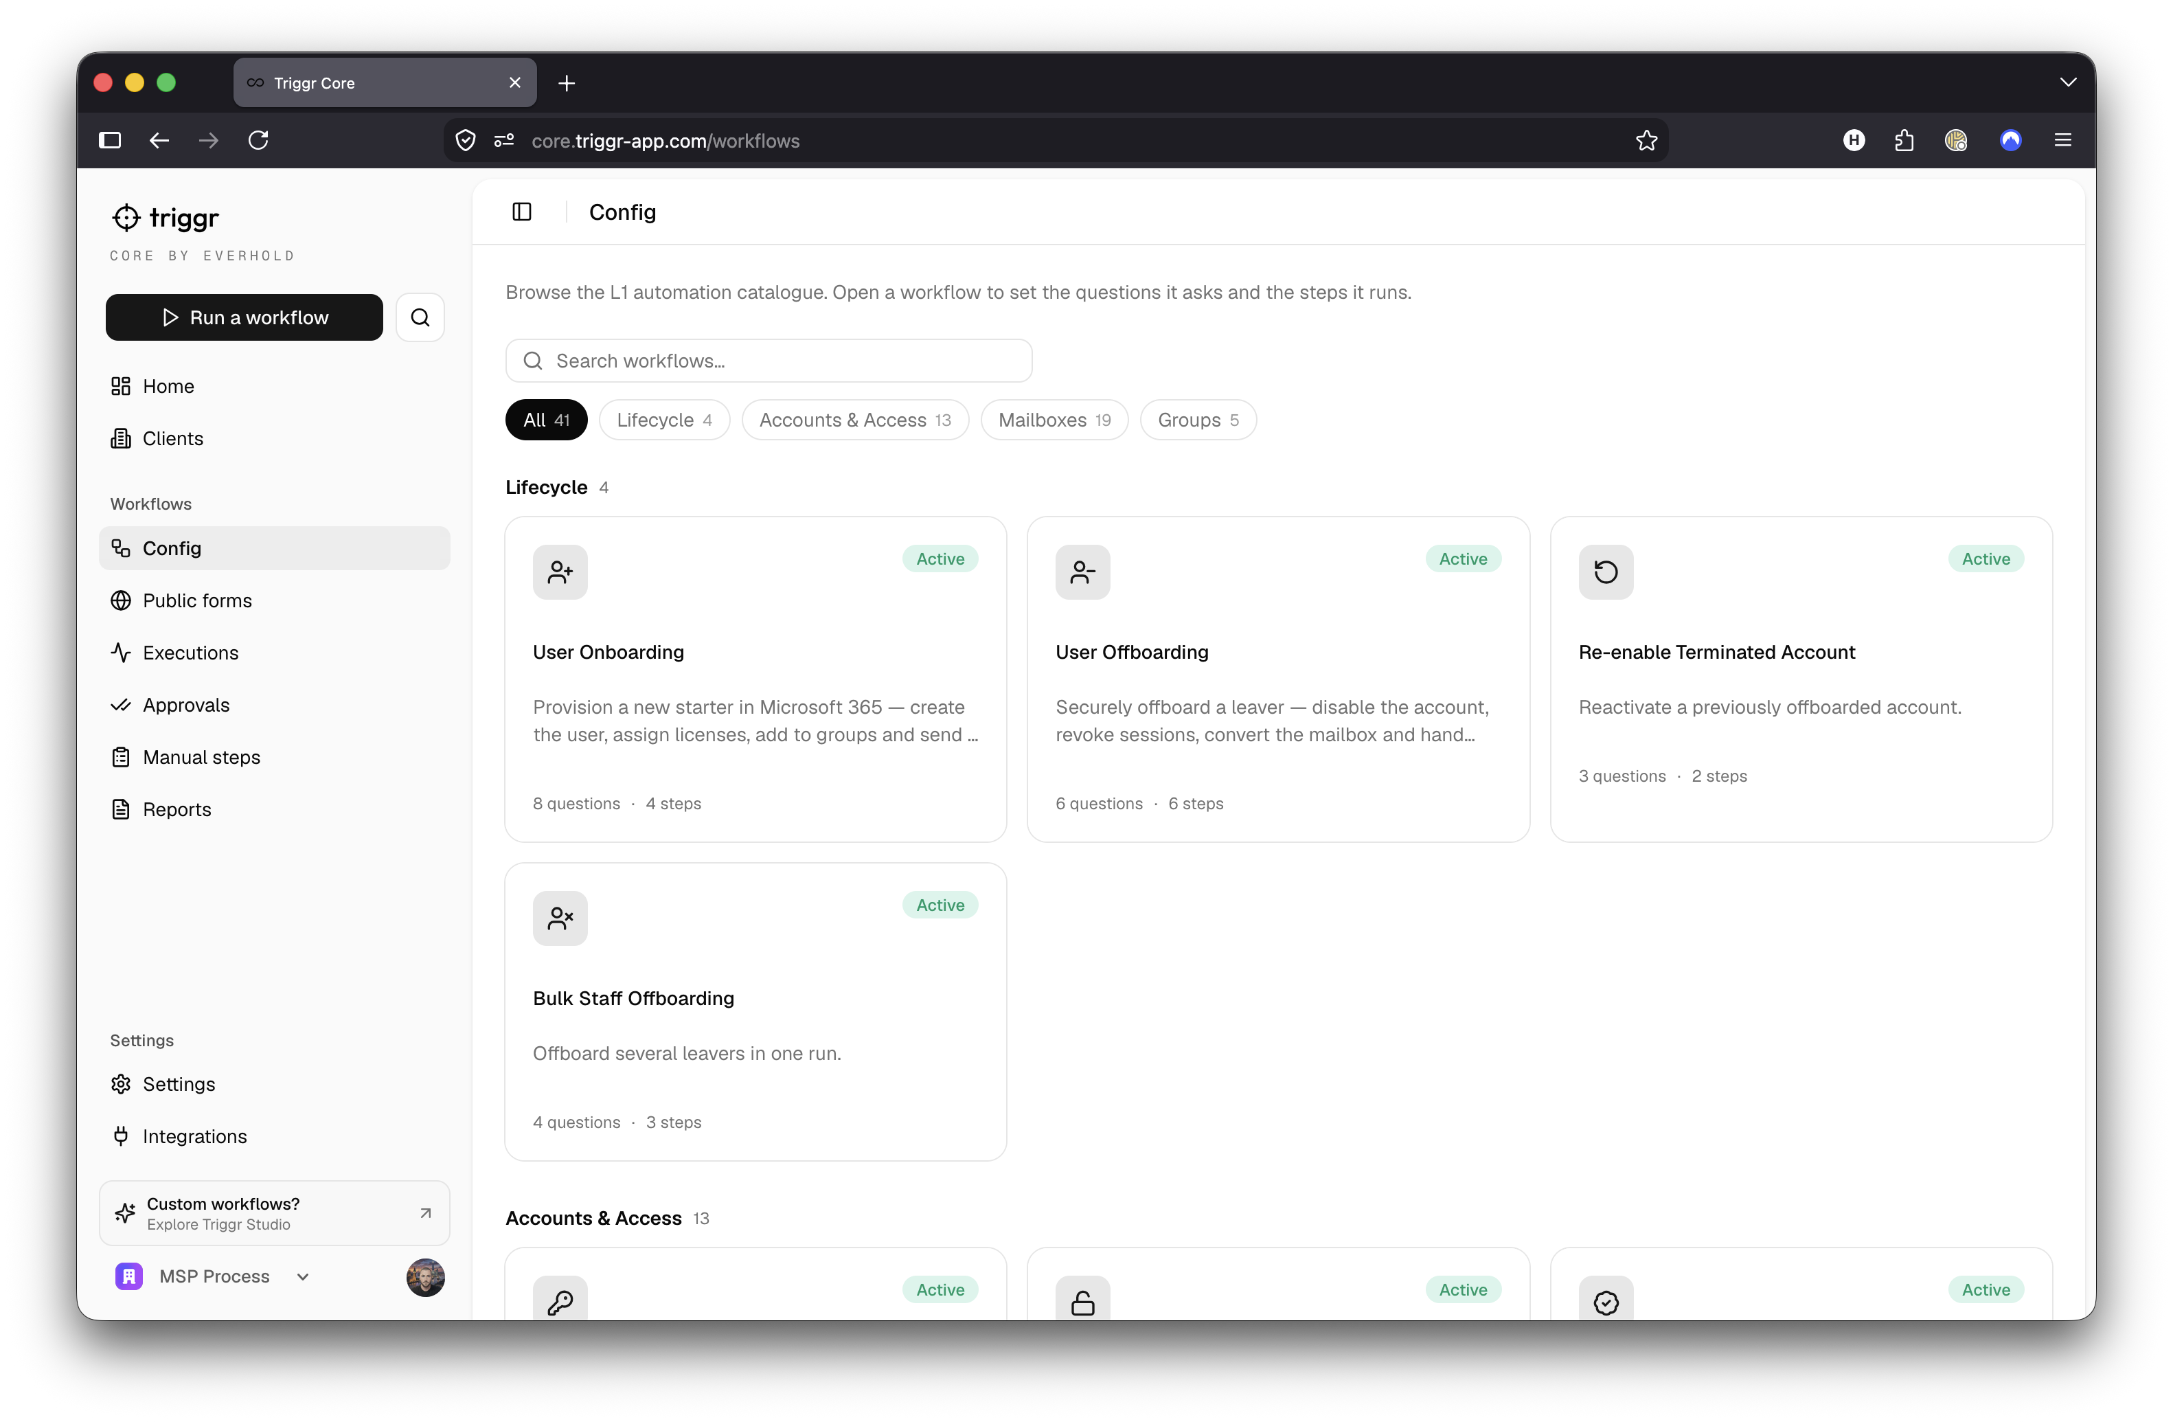Toggle the sidebar panel icon beside Config

(521, 212)
